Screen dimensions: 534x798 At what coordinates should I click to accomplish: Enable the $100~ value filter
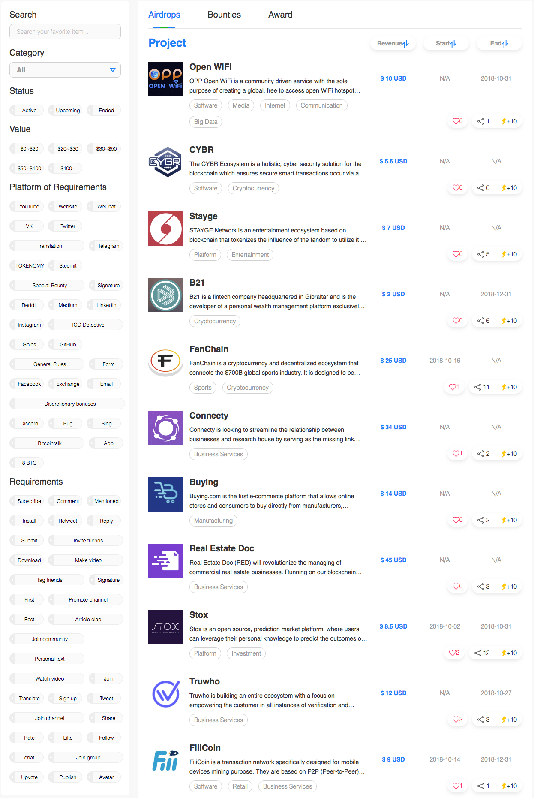pyautogui.click(x=65, y=169)
